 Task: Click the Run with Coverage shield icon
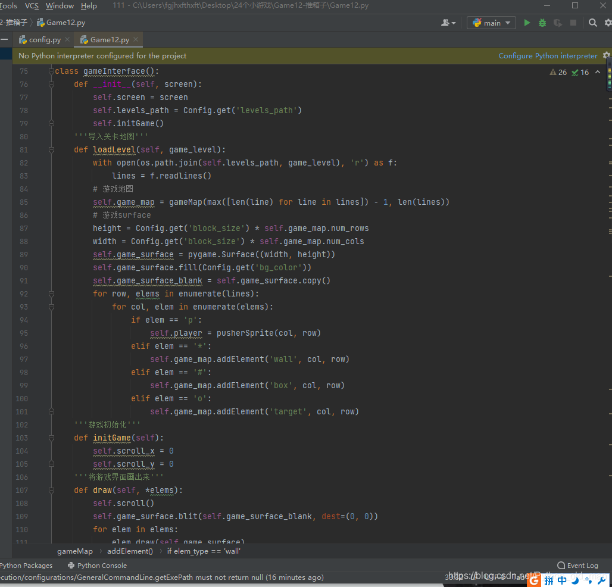point(558,23)
